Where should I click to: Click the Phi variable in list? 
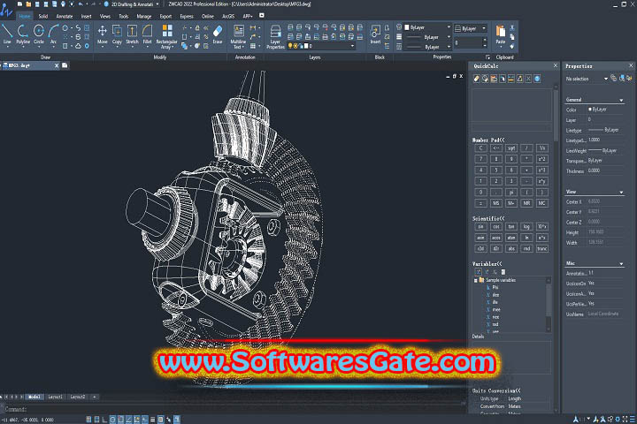495,288
